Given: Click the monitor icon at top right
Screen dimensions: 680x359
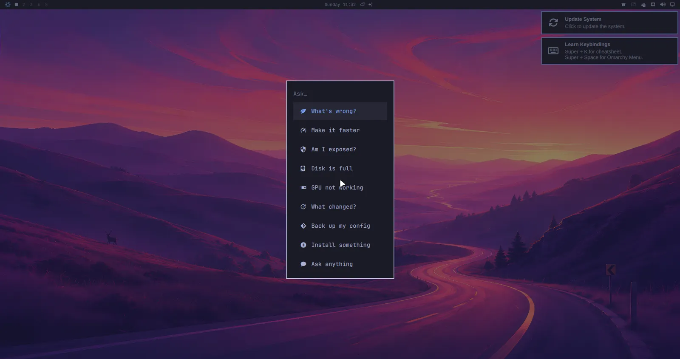Looking at the screenshot, I should [x=672, y=5].
